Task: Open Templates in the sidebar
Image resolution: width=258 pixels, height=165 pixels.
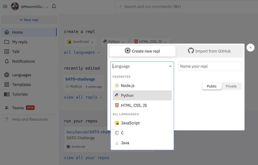Action: pyautogui.click(x=29, y=84)
